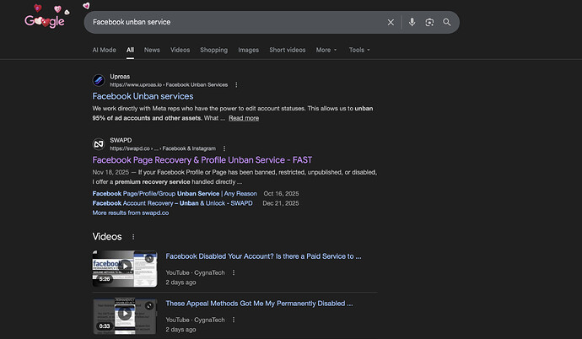Open the Shopping tab
This screenshot has width=582, height=339.
tap(213, 50)
